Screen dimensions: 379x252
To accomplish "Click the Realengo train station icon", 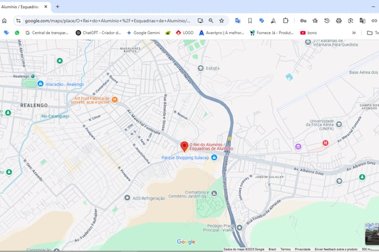I will pyautogui.click(x=33, y=76).
